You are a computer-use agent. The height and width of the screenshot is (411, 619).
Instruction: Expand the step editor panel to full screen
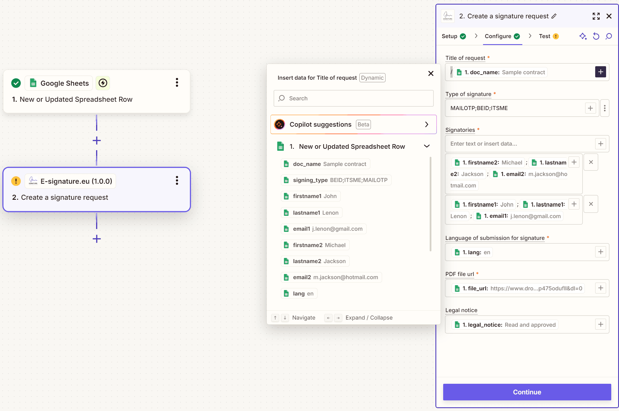point(596,16)
